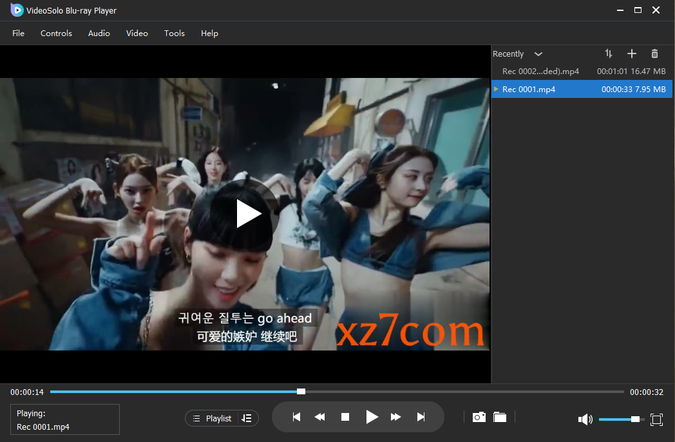675x442 pixels.
Task: Click the playlist sort order icon
Action: click(x=608, y=53)
